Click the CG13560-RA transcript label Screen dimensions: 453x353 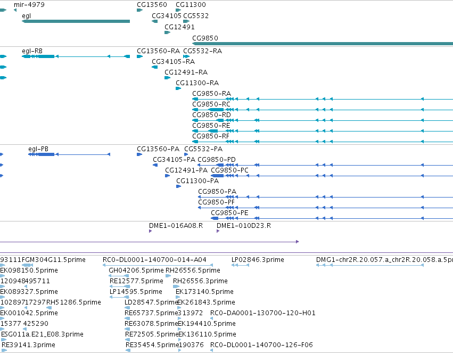tap(158, 51)
